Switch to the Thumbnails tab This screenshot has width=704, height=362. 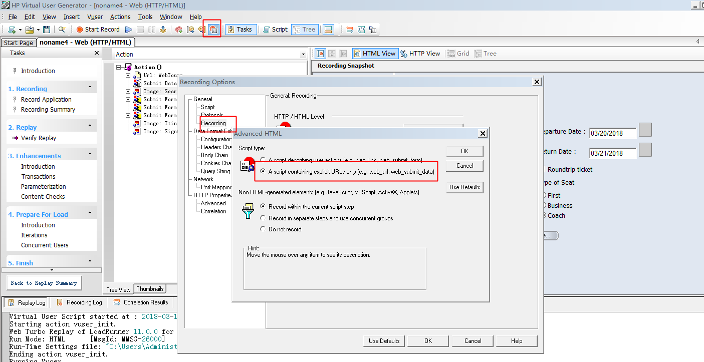pos(150,289)
